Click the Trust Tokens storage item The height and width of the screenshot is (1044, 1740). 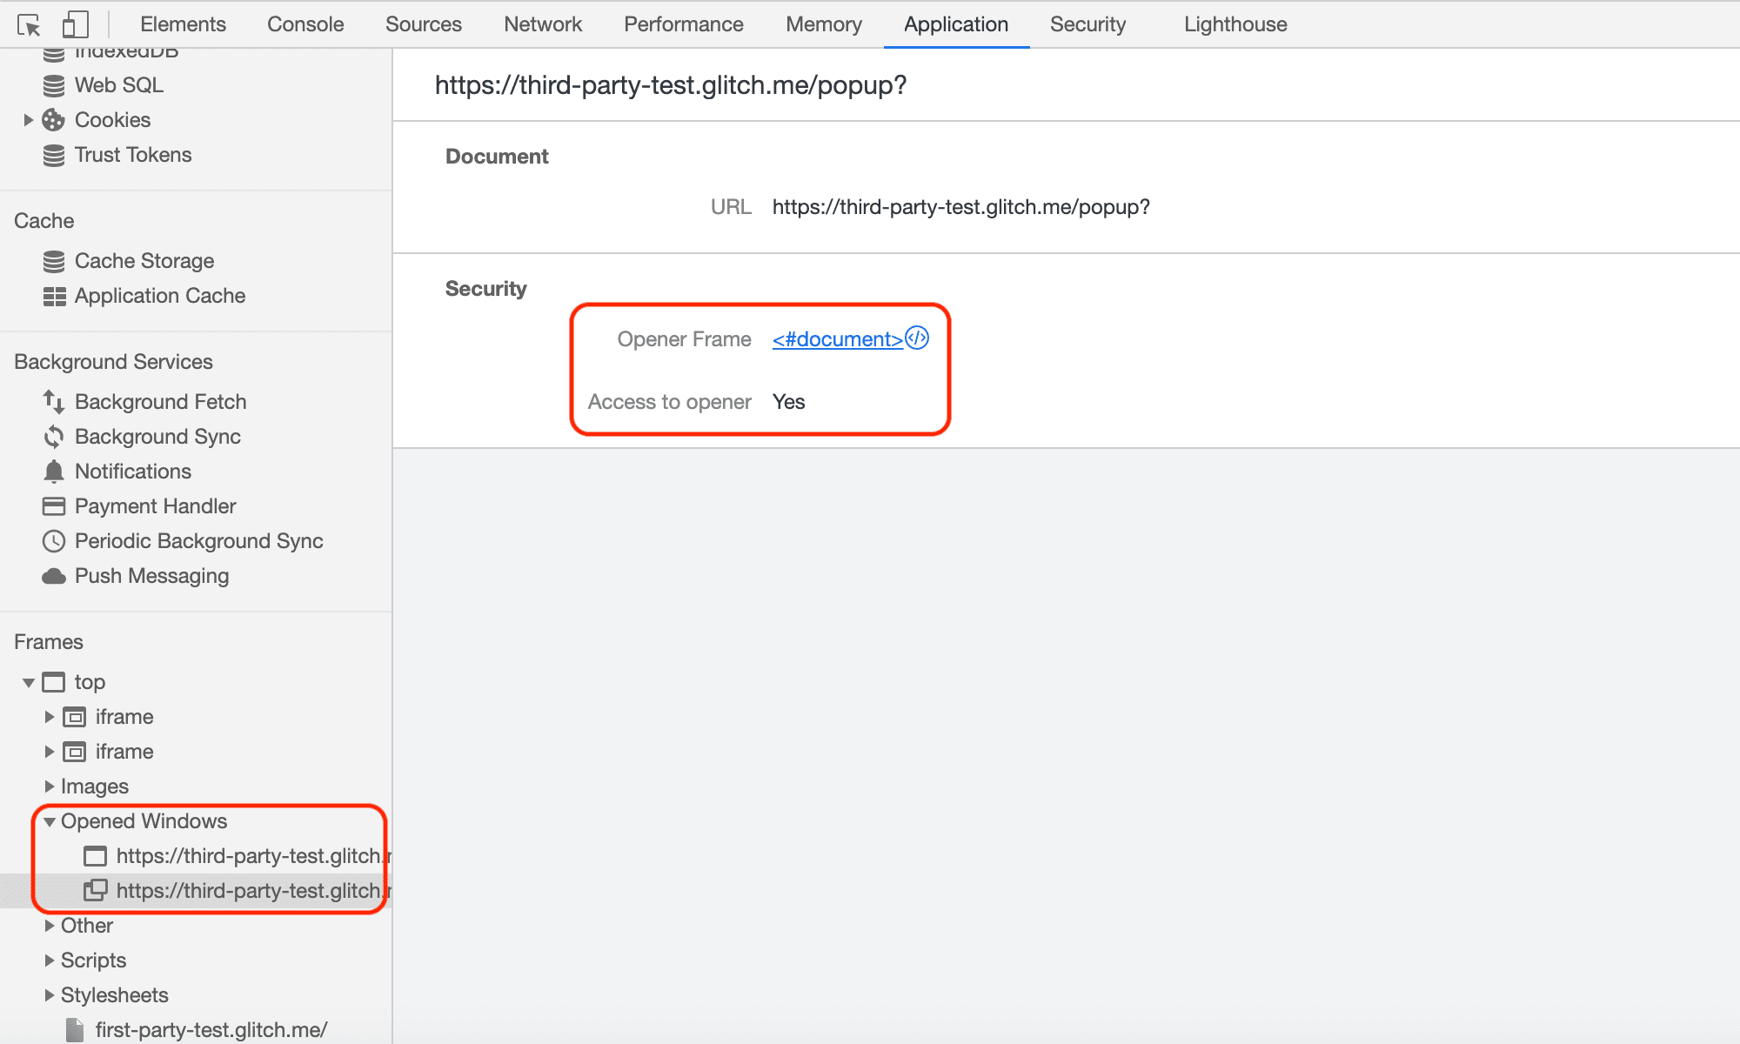tap(134, 154)
